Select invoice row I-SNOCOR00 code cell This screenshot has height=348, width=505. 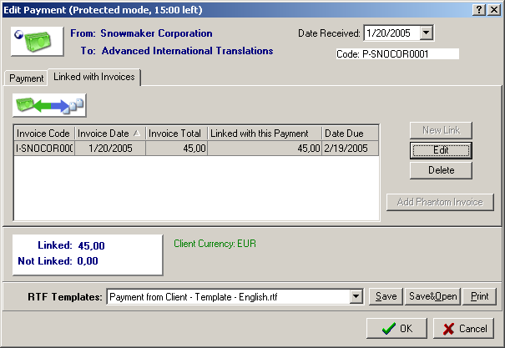pyautogui.click(x=44, y=148)
